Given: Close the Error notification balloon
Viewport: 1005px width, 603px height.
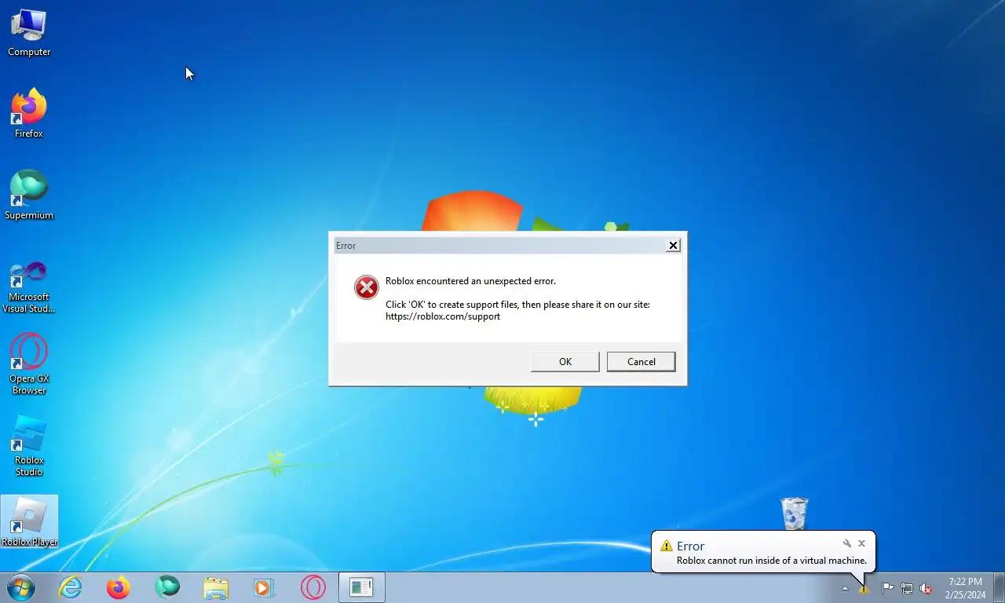Looking at the screenshot, I should pos(861,543).
